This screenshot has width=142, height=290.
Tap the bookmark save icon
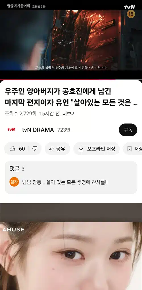[130, 149]
